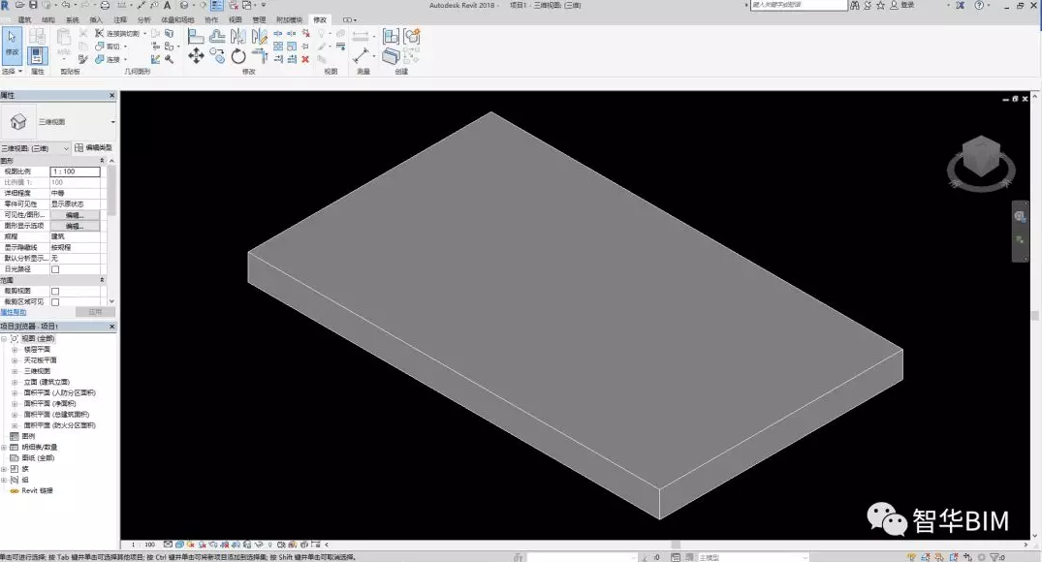Click the Measure distance tool icon

[x=362, y=55]
